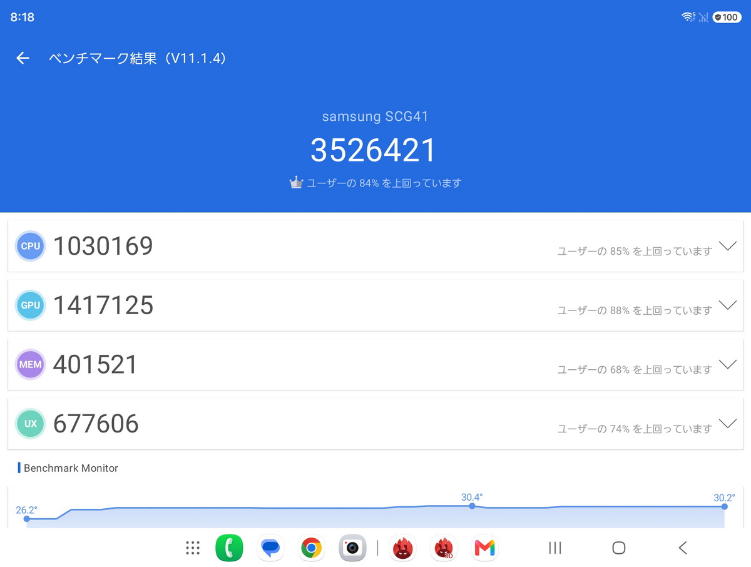Tap the system Back navigation button
Screen dimensions: 751x567
(x=683, y=548)
